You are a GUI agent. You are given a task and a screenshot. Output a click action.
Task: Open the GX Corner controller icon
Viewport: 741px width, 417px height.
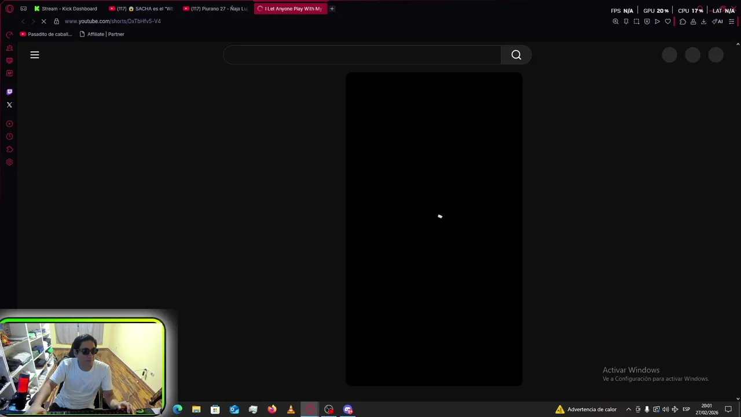24,9
